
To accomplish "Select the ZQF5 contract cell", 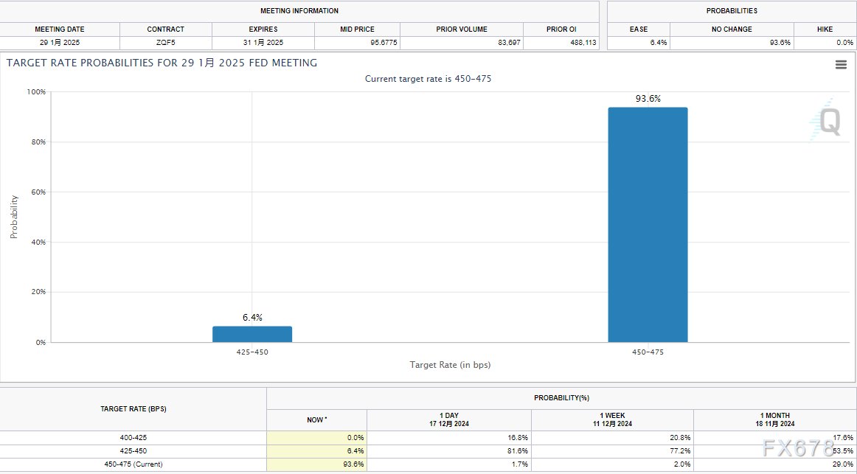I will click(x=166, y=43).
